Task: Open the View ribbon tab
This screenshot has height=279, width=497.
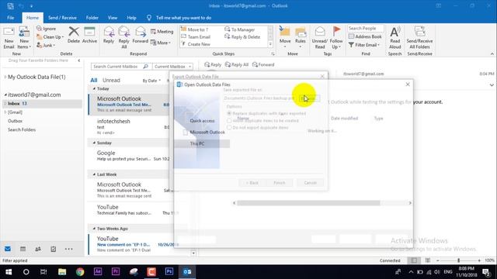Action: tap(112, 18)
